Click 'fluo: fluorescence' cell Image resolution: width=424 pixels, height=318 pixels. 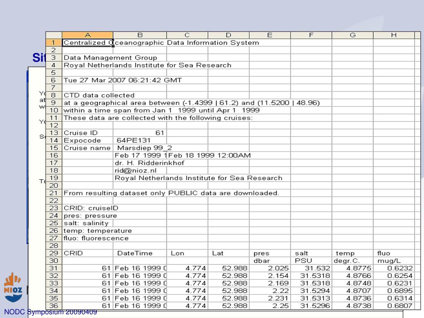(x=96, y=238)
